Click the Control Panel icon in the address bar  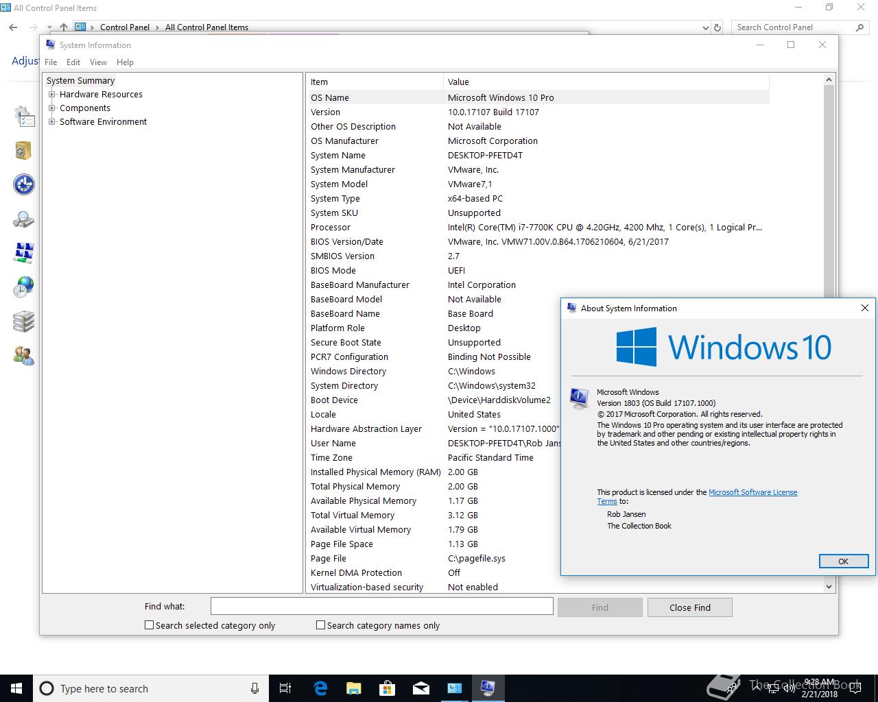coord(80,27)
